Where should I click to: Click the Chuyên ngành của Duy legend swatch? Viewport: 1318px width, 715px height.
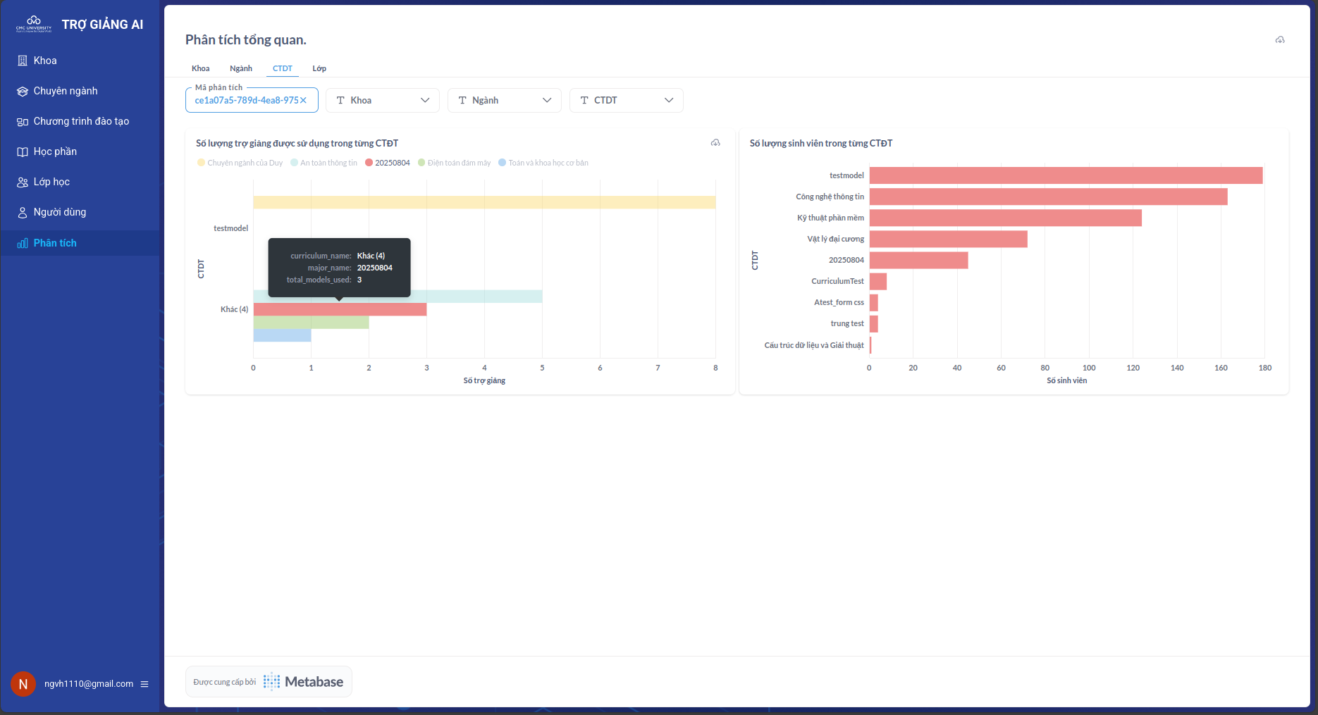click(201, 163)
